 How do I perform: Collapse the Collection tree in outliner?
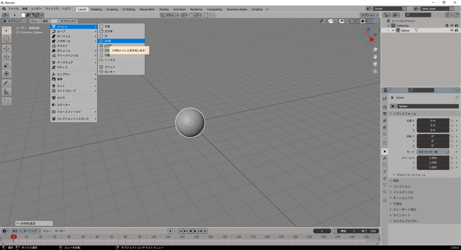click(388, 25)
